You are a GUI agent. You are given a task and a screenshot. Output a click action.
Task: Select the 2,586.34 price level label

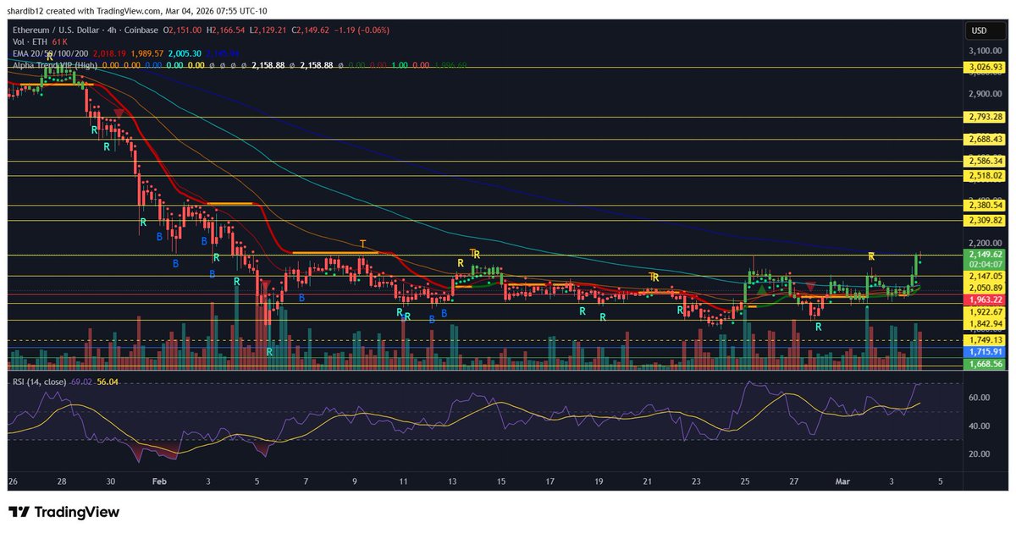pos(986,161)
